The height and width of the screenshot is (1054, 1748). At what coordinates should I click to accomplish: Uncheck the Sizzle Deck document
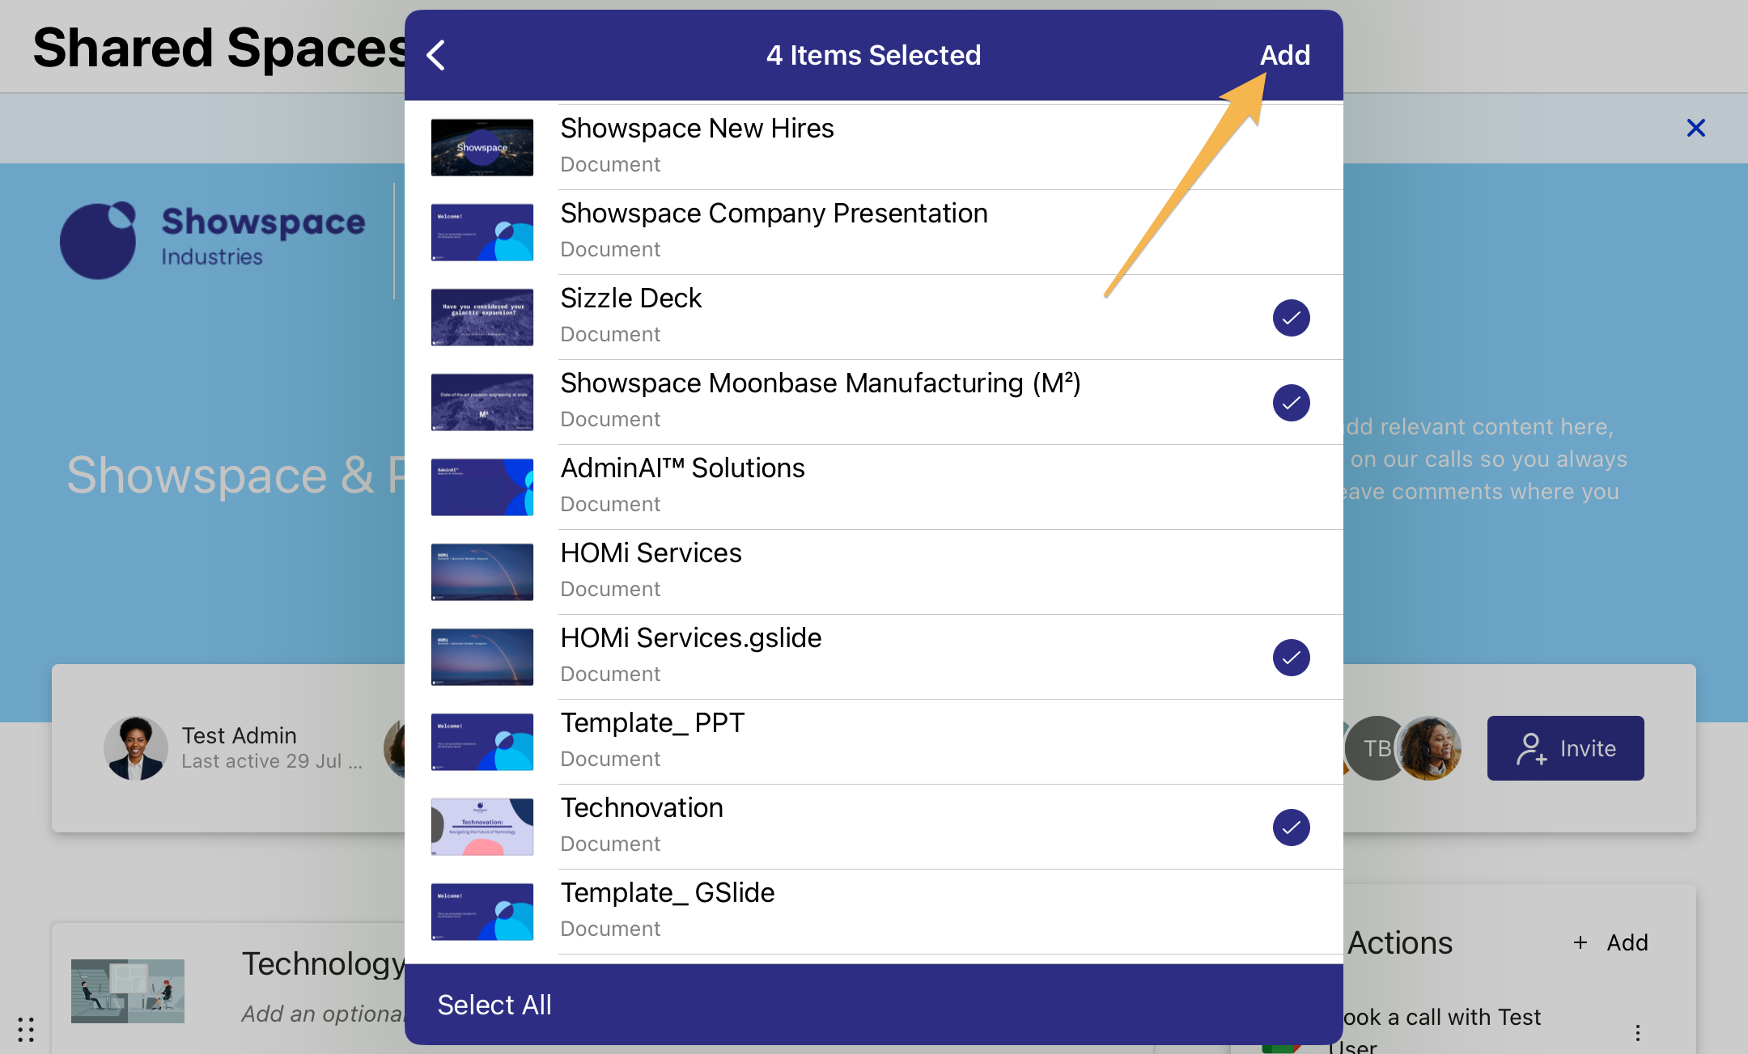point(1291,318)
